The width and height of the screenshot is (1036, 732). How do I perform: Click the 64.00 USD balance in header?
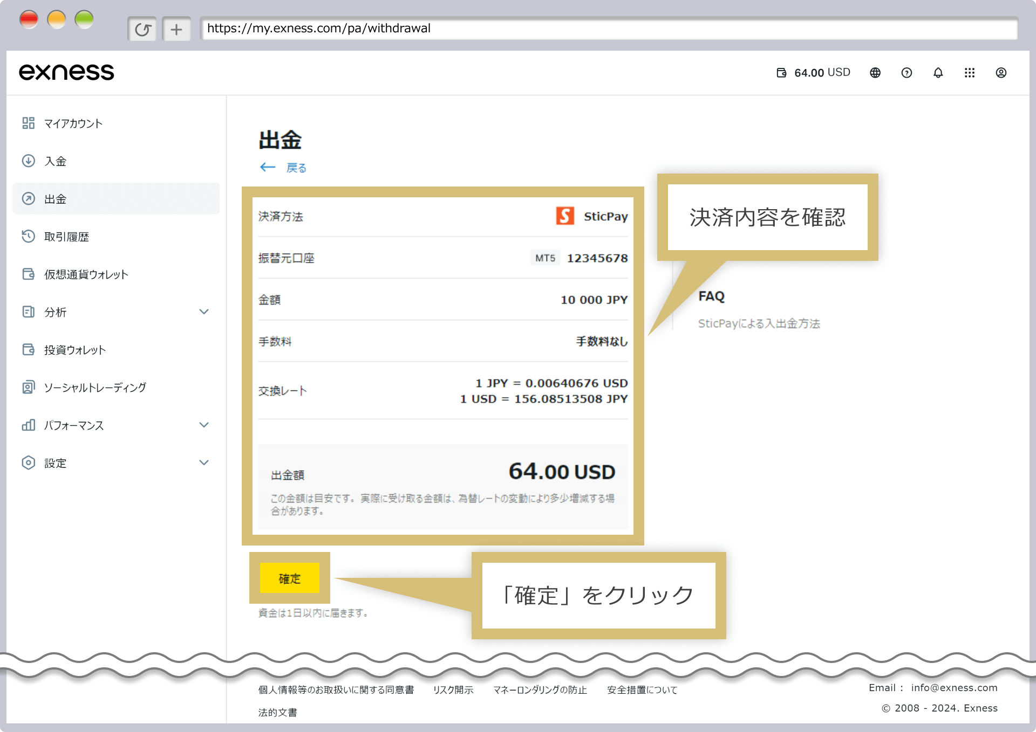coord(822,73)
